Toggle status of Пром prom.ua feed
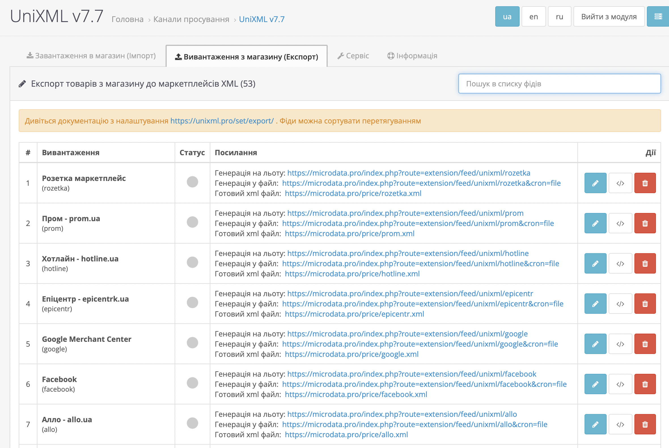Viewport: 669px width, 448px height. [192, 222]
